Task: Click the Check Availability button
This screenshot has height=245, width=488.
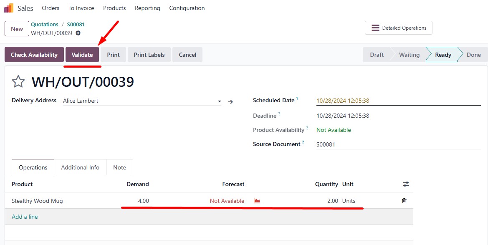Action: pos(34,55)
